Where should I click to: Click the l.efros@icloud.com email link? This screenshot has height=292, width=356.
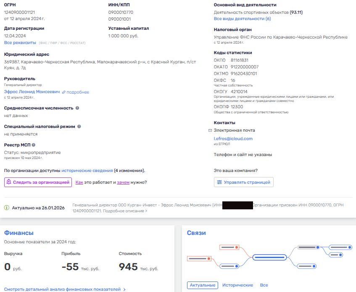tap(233, 138)
